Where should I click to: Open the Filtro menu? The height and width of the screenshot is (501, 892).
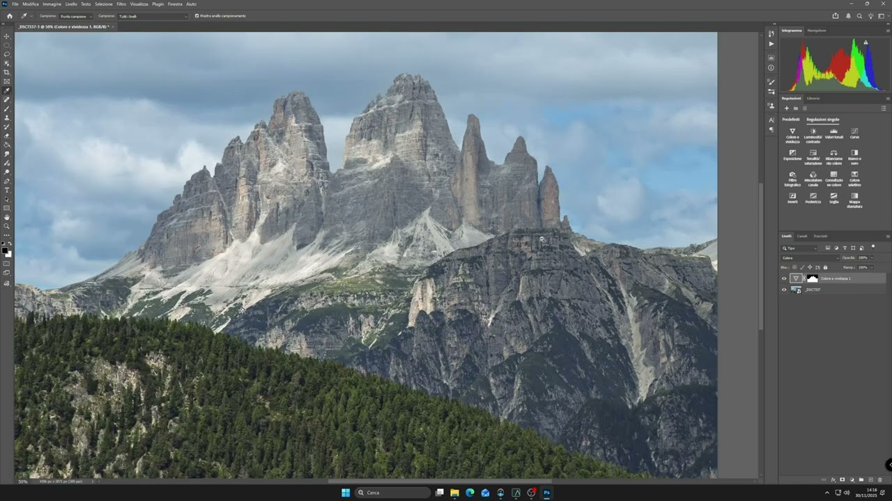coord(121,4)
